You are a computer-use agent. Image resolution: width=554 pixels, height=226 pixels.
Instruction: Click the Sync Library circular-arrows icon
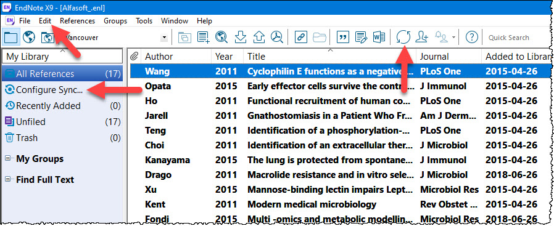(x=403, y=37)
